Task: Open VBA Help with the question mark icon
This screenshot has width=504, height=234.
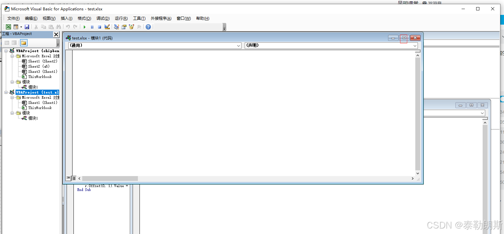Action: coord(148,27)
